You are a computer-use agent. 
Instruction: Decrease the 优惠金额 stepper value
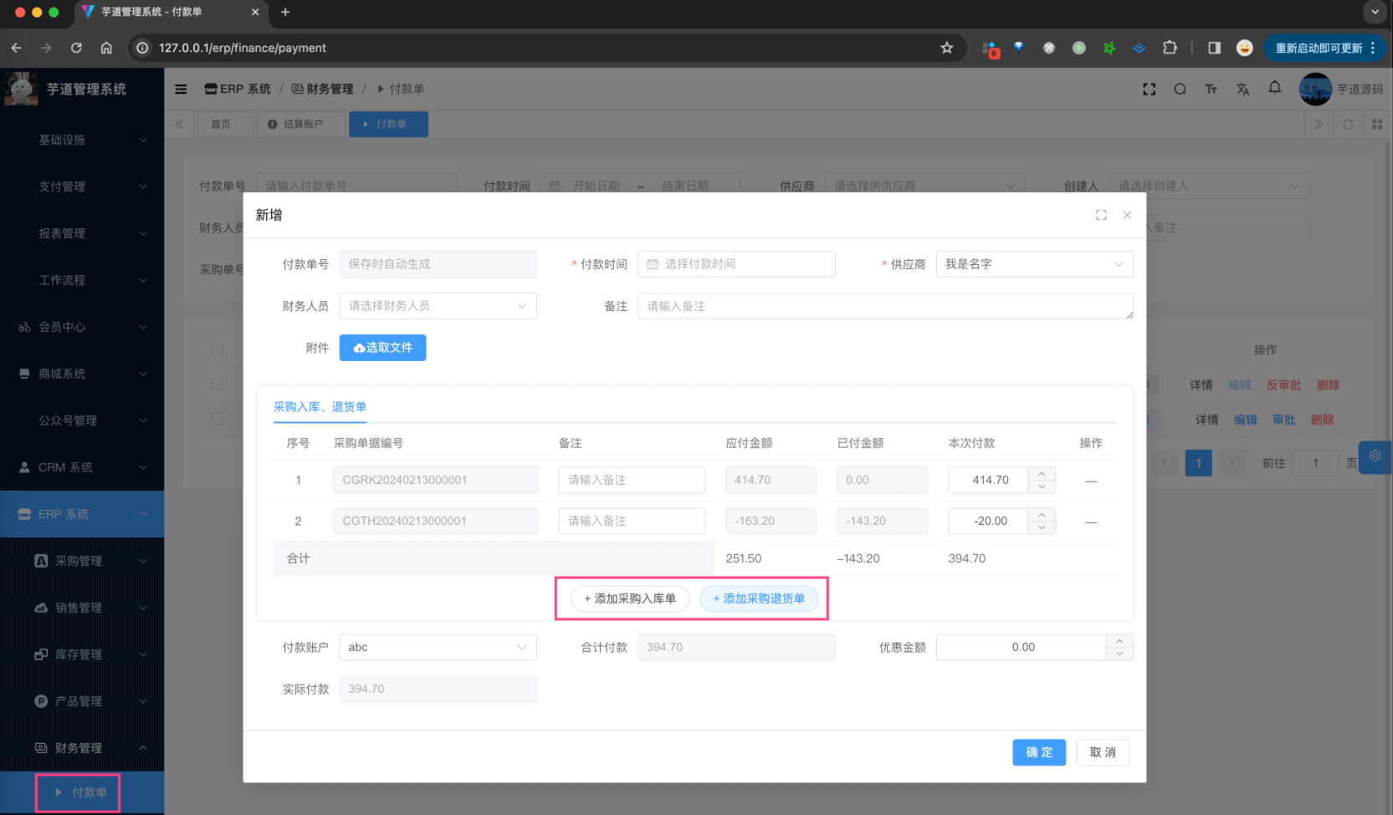point(1119,654)
